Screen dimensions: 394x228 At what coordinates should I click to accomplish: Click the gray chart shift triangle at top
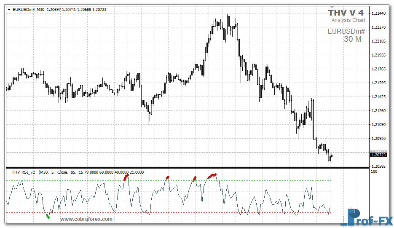click(x=331, y=8)
